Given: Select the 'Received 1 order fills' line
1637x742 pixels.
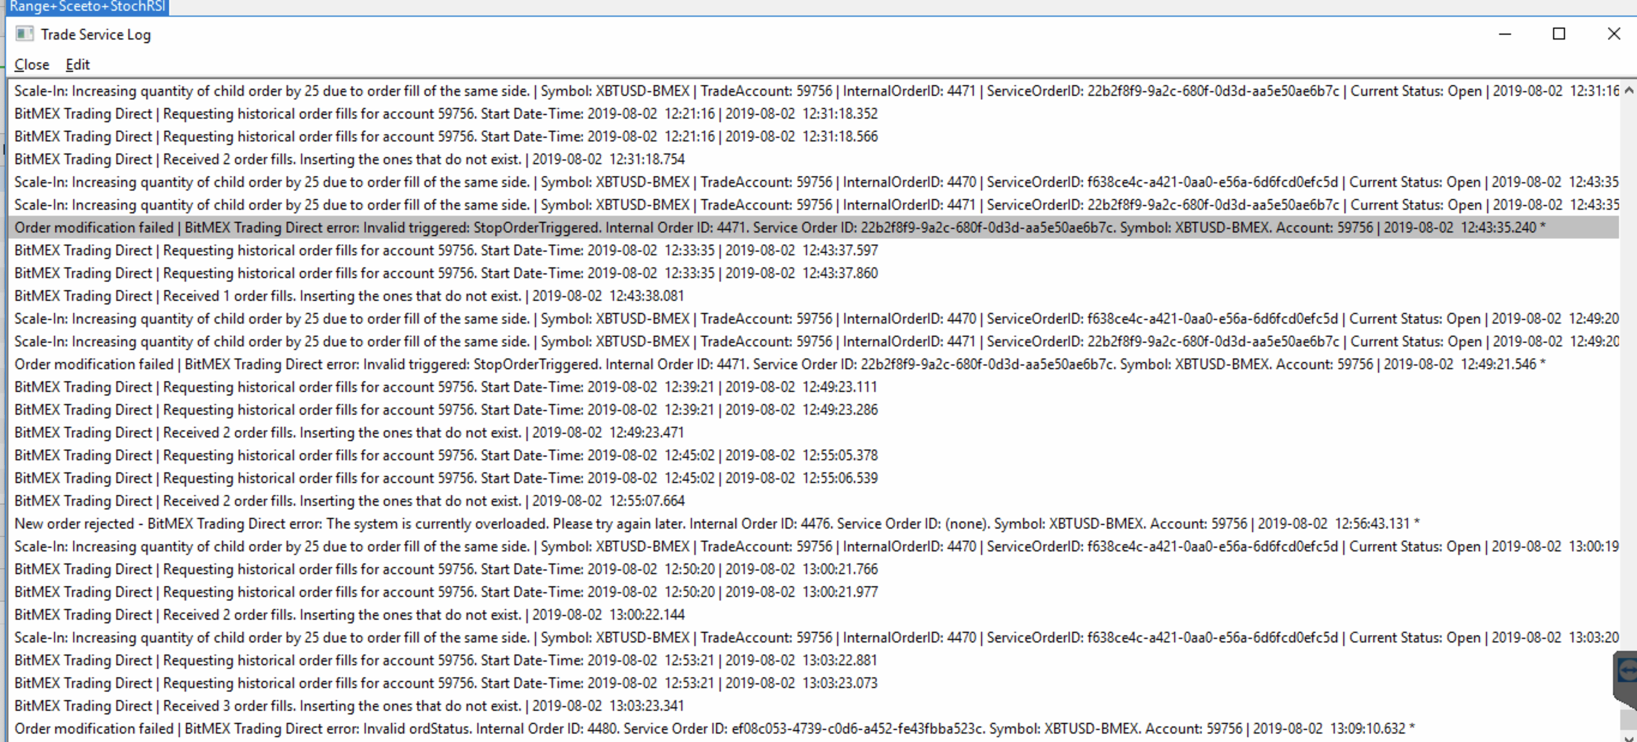Looking at the screenshot, I should tap(349, 296).
